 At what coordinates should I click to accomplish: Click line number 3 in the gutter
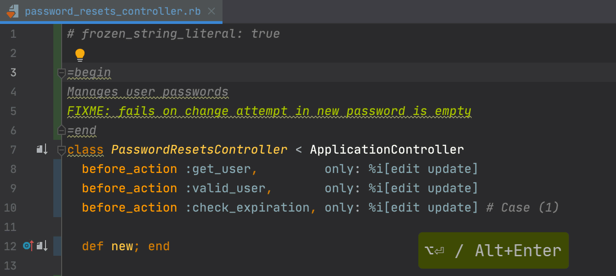[13, 73]
